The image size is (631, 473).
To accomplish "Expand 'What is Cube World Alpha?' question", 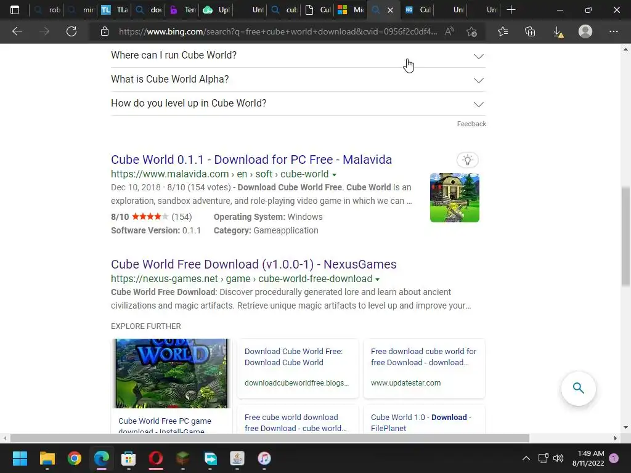I will click(298, 79).
